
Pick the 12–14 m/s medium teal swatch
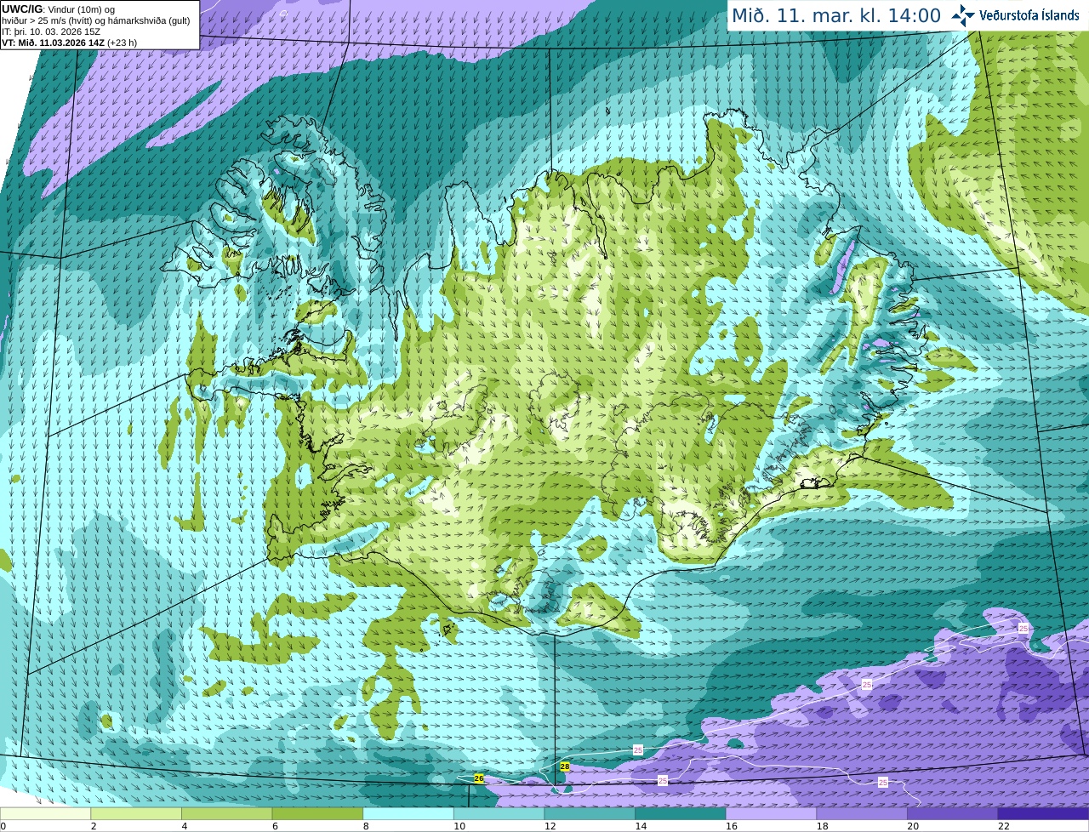[x=590, y=814]
